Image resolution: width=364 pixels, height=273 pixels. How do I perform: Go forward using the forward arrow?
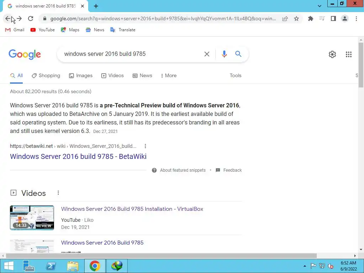pyautogui.click(x=19, y=18)
